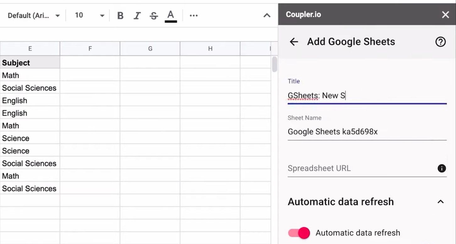Image resolution: width=456 pixels, height=244 pixels.
Task: Toggle italic formatting
Action: pyautogui.click(x=137, y=15)
